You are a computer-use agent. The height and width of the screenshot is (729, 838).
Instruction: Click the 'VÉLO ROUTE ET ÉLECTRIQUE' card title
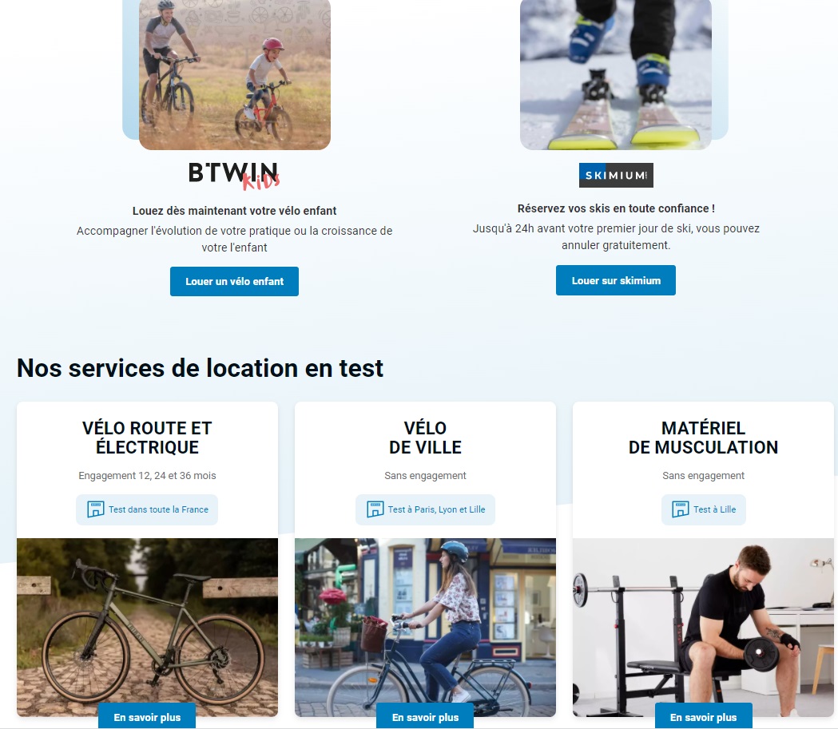click(x=147, y=438)
